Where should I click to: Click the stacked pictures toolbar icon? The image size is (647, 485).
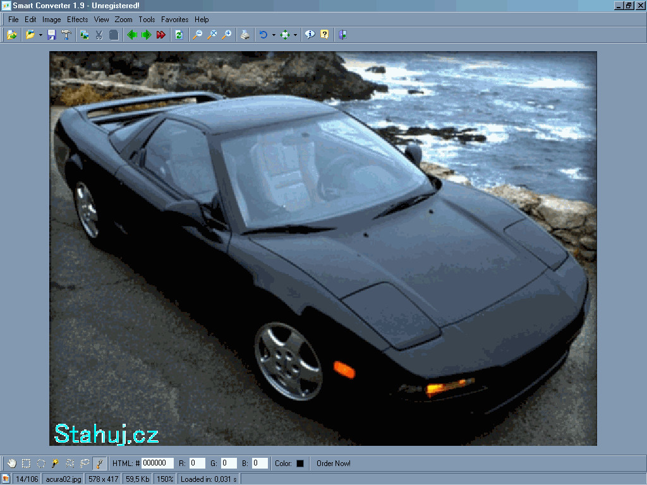click(x=85, y=35)
